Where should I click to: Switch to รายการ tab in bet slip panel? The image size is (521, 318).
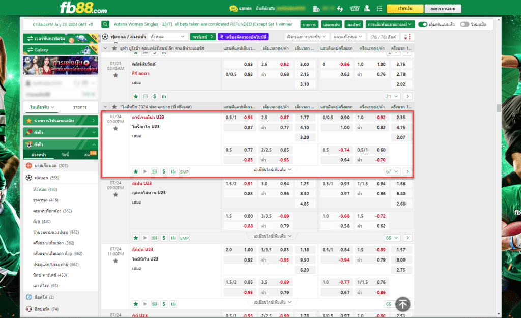(80, 107)
